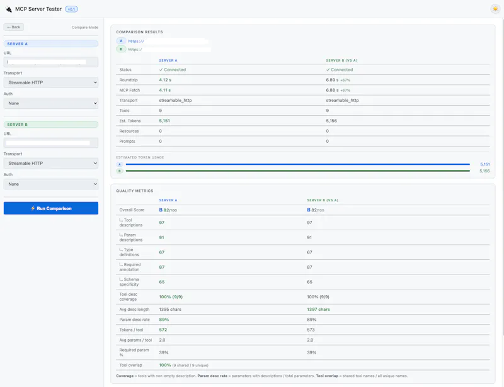504x387 pixels.
Task: Click the Schema specificity row label
Action: coord(129,282)
